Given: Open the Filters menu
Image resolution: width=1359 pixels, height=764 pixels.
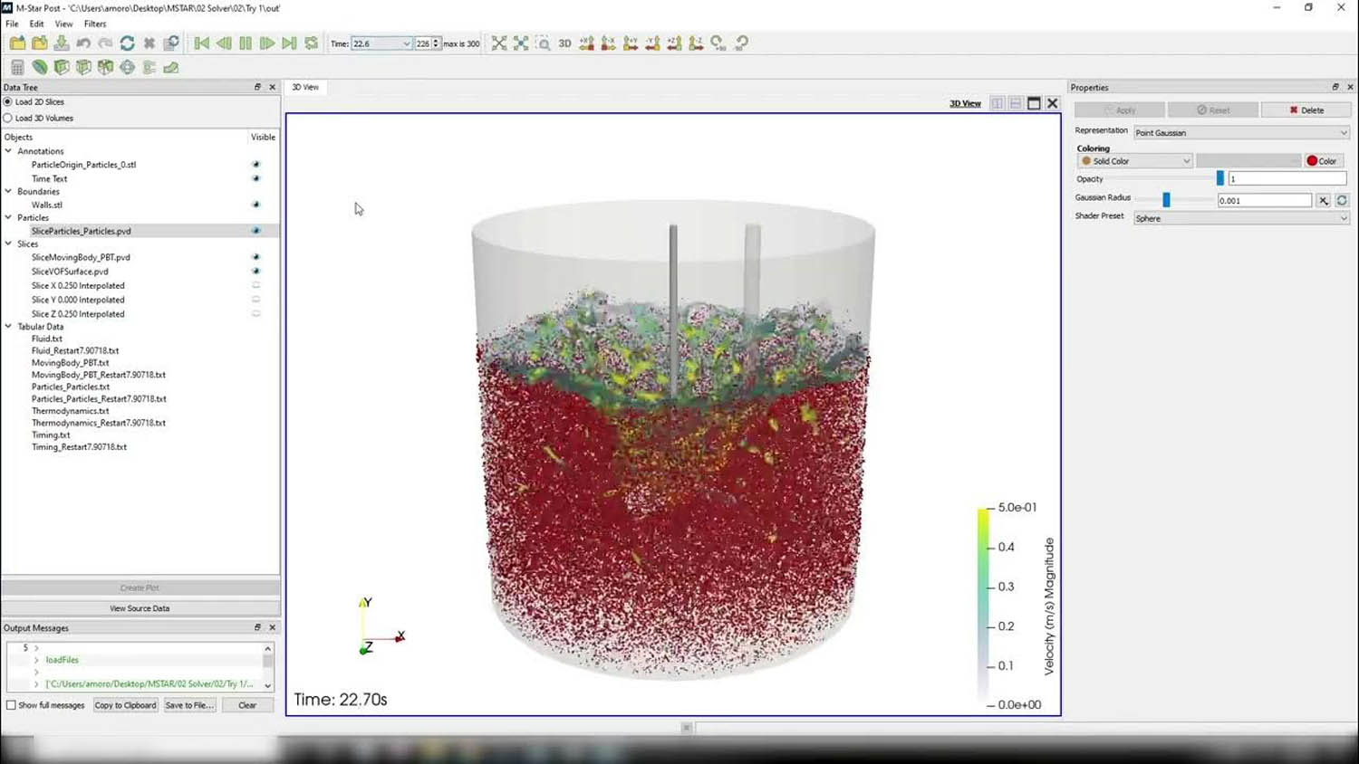Looking at the screenshot, I should click(x=94, y=24).
